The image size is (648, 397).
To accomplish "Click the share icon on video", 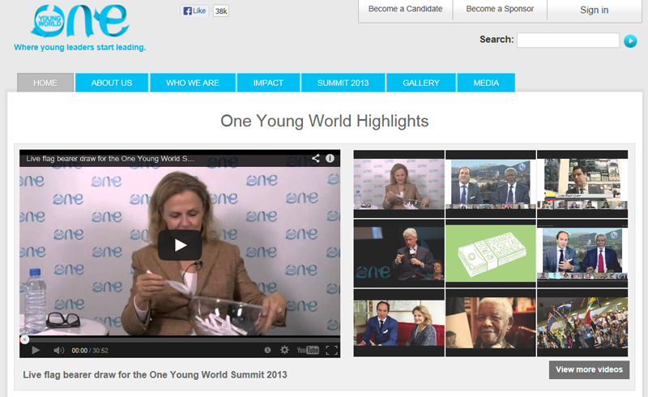I will 316,158.
